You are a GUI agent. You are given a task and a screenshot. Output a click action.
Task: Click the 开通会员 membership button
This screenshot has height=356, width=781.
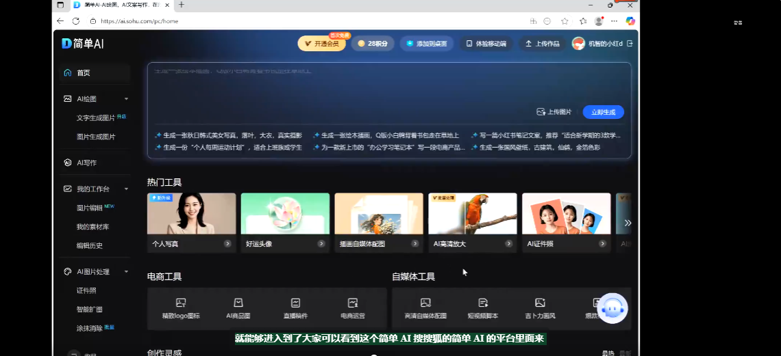[x=321, y=44]
